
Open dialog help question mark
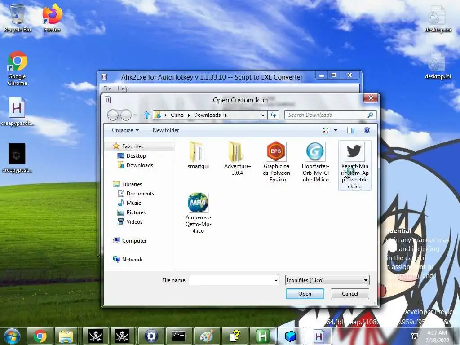(x=367, y=130)
